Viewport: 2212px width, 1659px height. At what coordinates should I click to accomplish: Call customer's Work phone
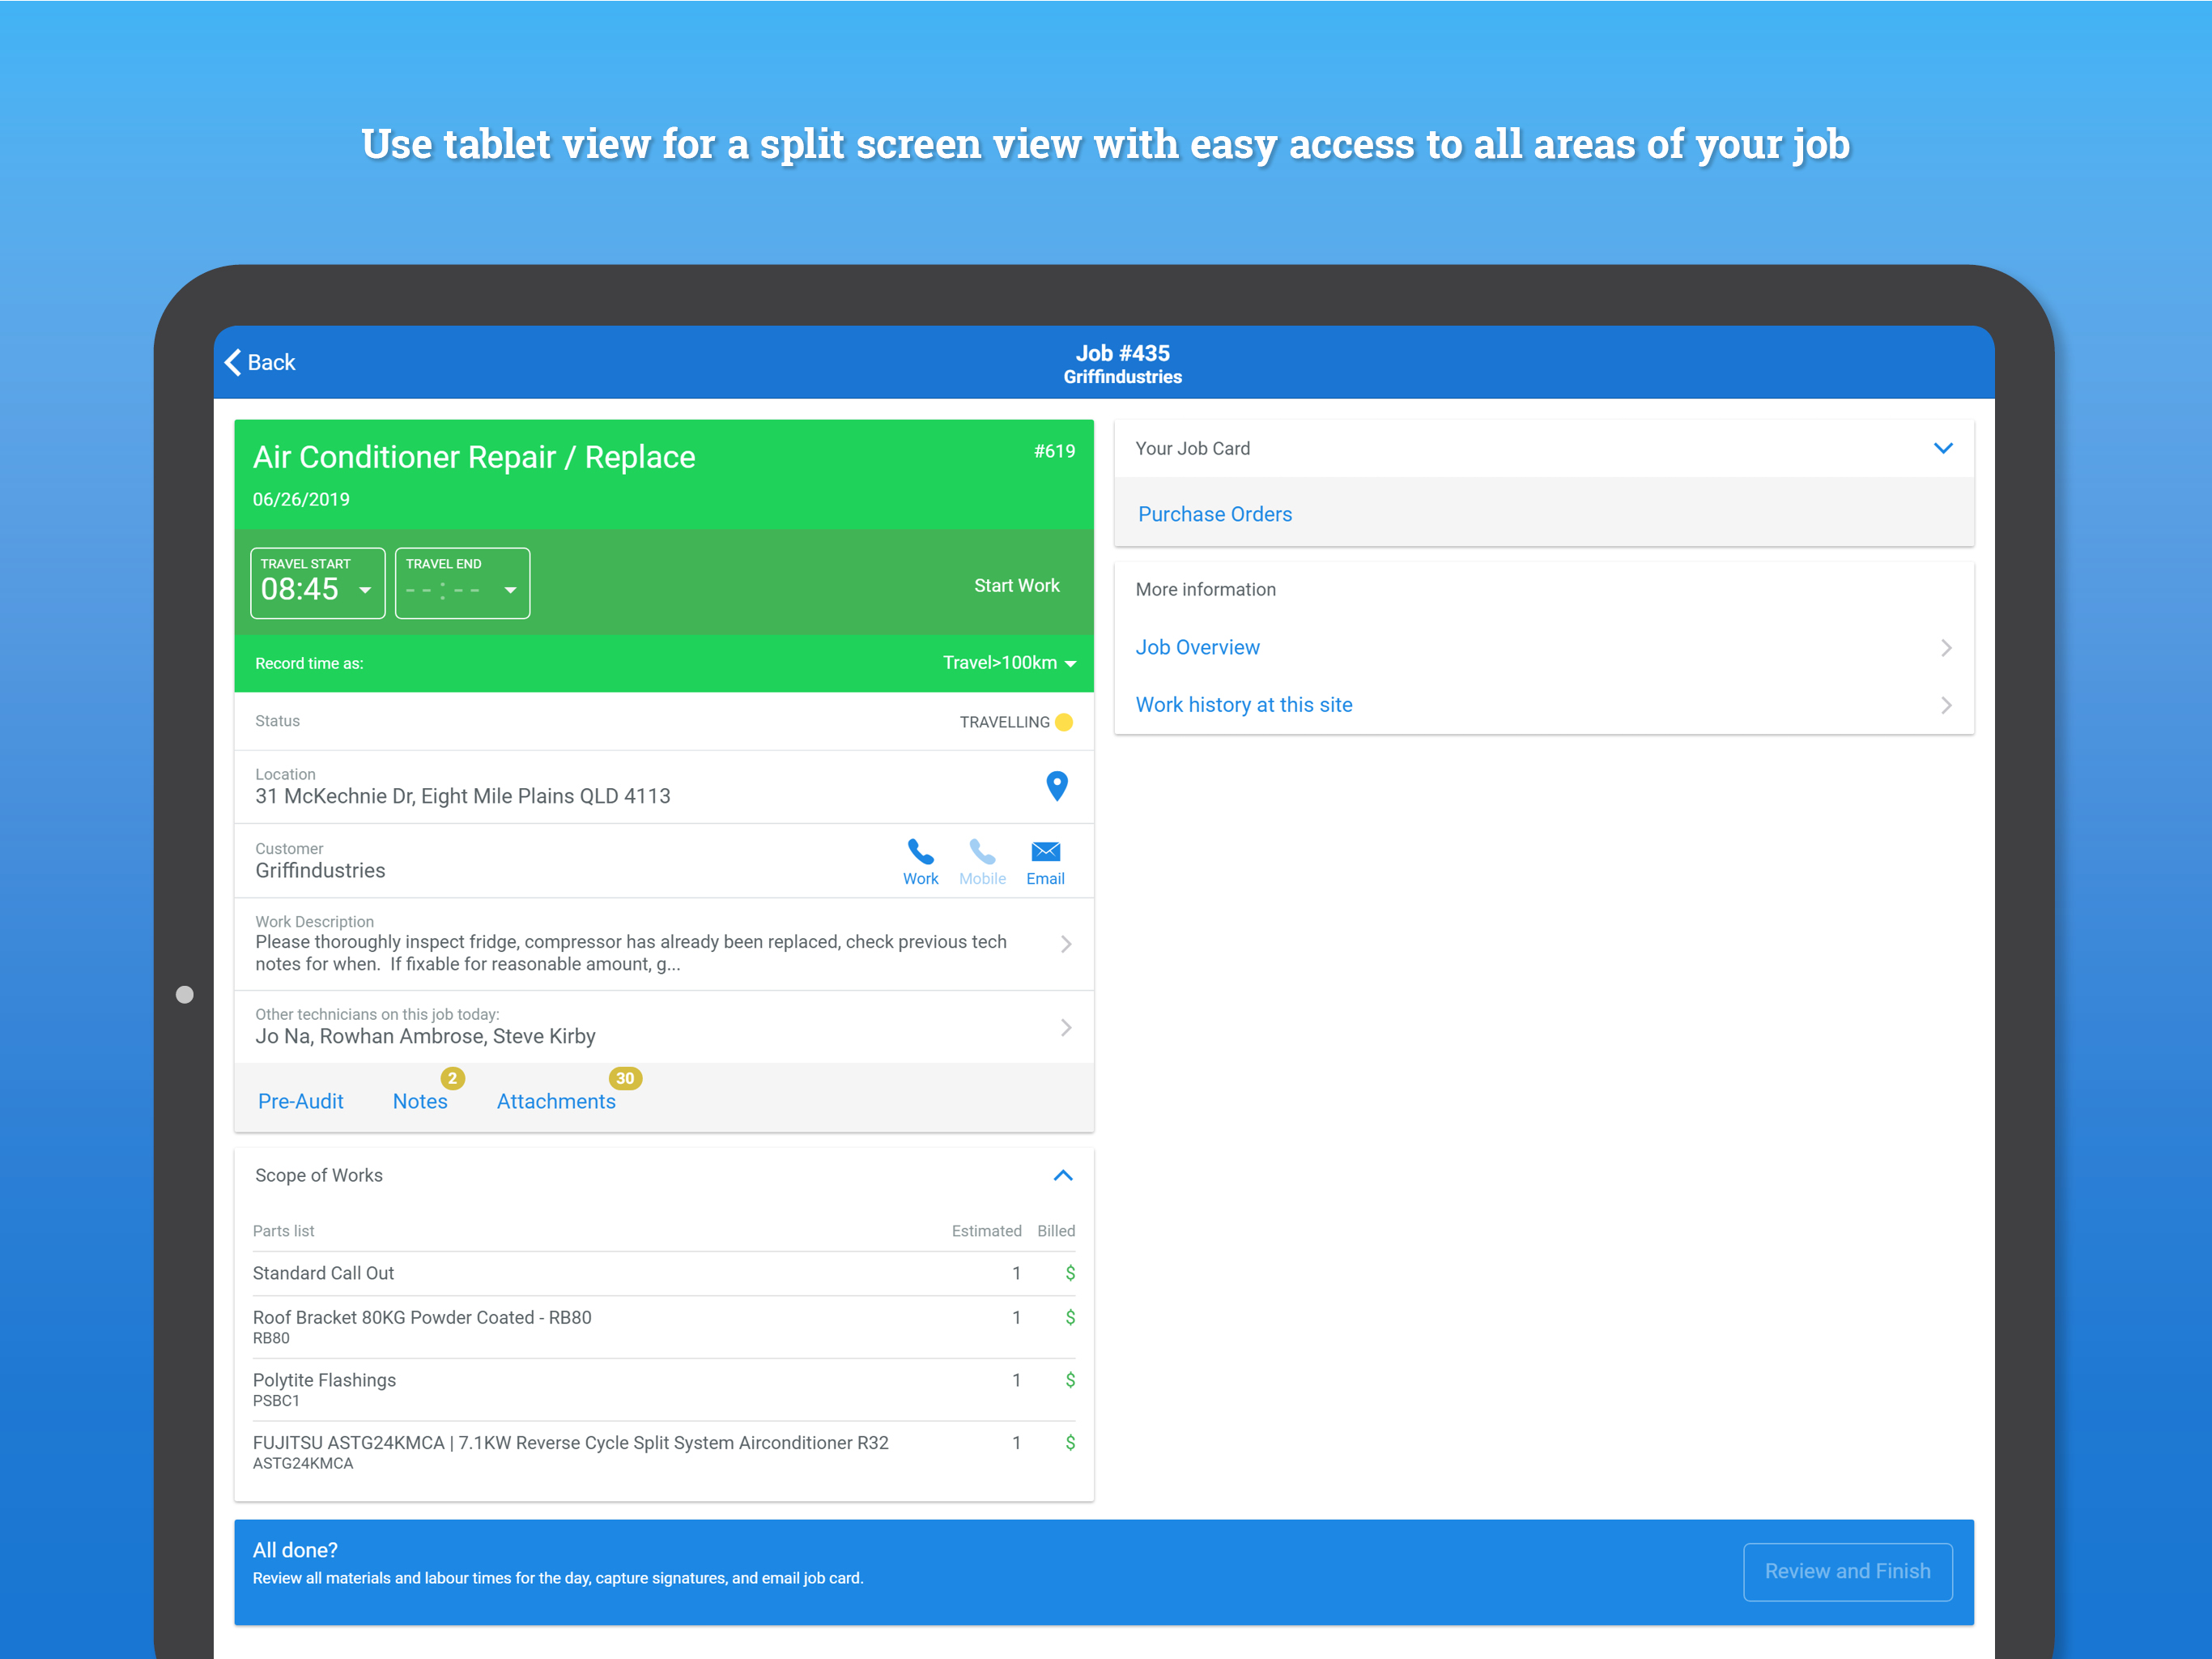[920, 863]
